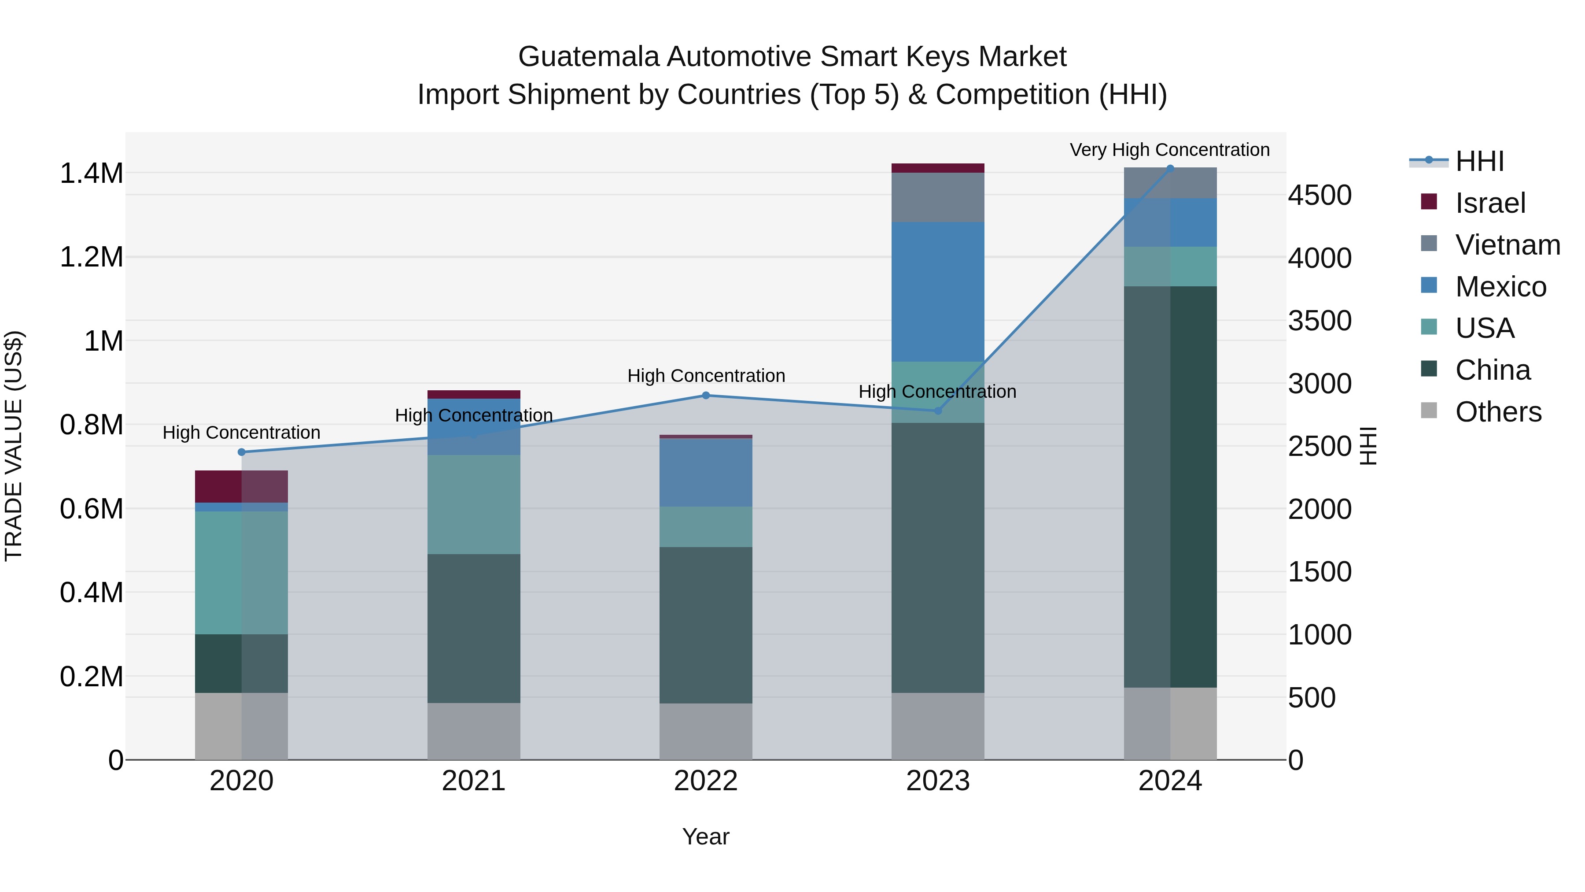Click the 'Very High Concentration' annotation
This screenshot has width=1585, height=892.
[x=1170, y=150]
